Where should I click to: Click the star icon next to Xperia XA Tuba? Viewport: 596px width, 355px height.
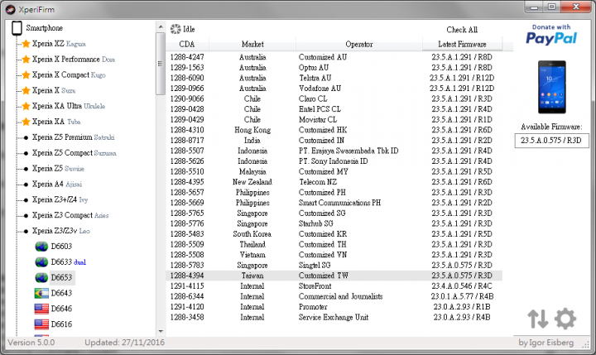click(x=26, y=122)
